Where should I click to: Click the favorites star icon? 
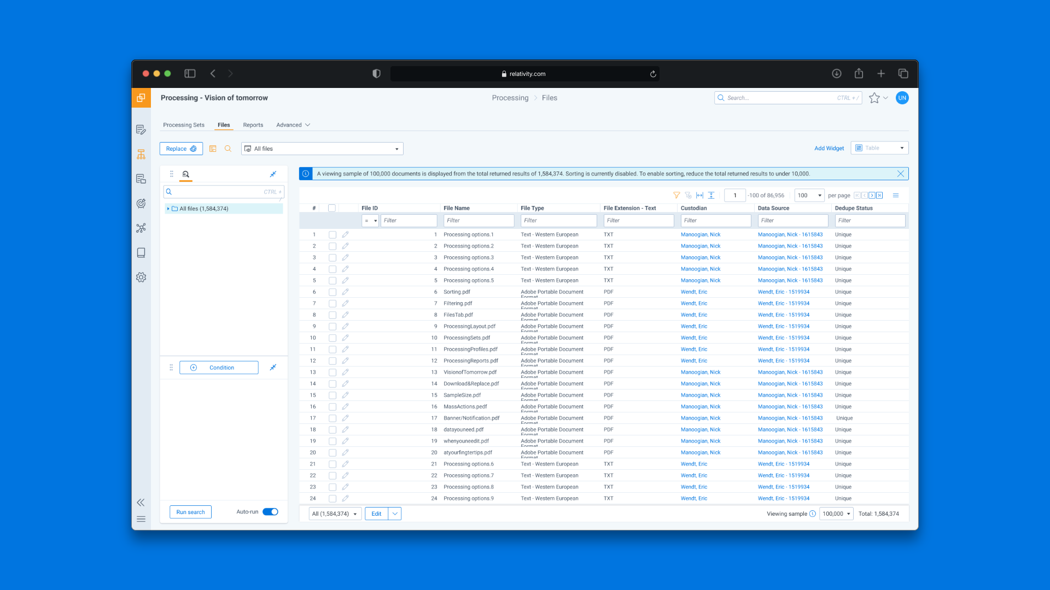[x=874, y=98]
